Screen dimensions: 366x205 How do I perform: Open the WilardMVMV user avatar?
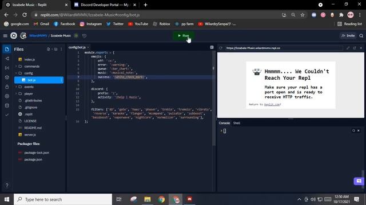pyautogui.click(x=23, y=35)
